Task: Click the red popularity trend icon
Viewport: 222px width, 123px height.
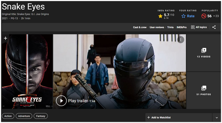Action: tap(204, 16)
